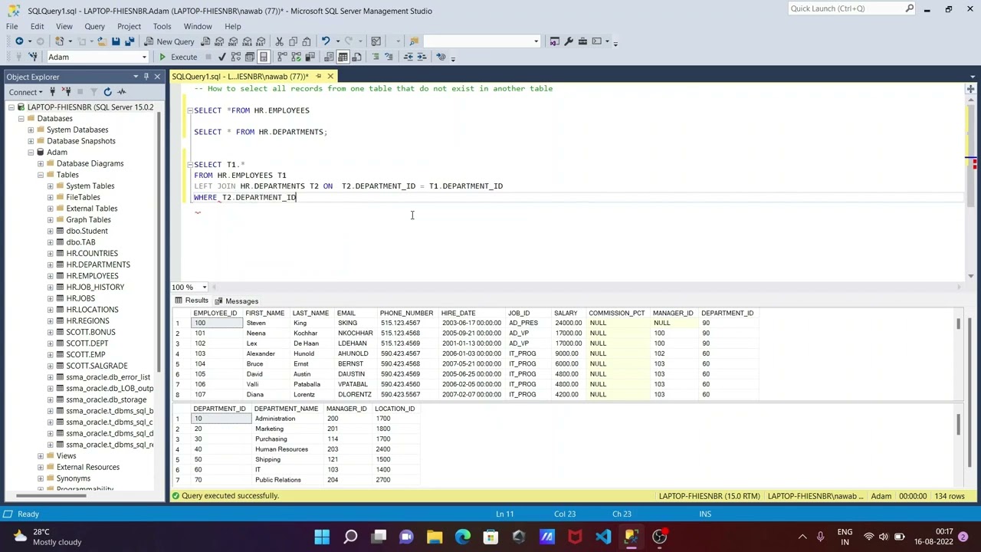Expand the Database Snapshots node
Viewport: 981px width, 552px height.
(31, 141)
